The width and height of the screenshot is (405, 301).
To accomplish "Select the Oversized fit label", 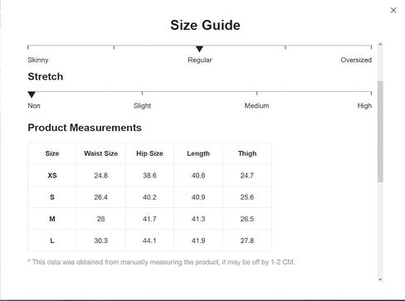I will (356, 60).
